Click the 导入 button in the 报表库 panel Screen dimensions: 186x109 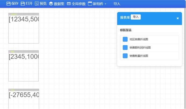click(136, 17)
